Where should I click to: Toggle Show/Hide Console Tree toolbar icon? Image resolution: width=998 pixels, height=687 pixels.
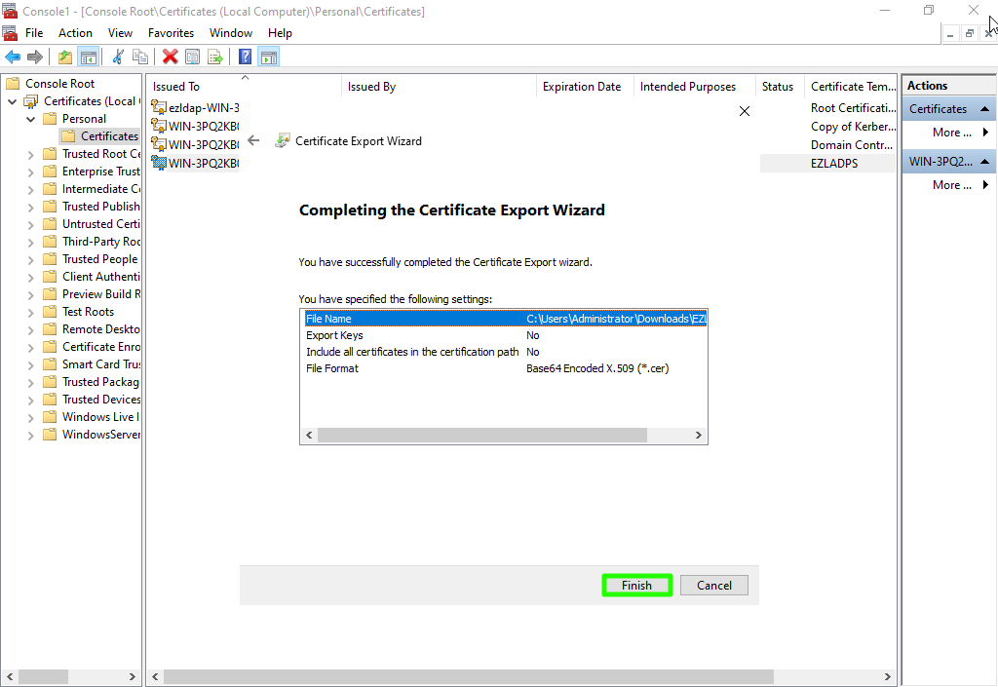[89, 57]
